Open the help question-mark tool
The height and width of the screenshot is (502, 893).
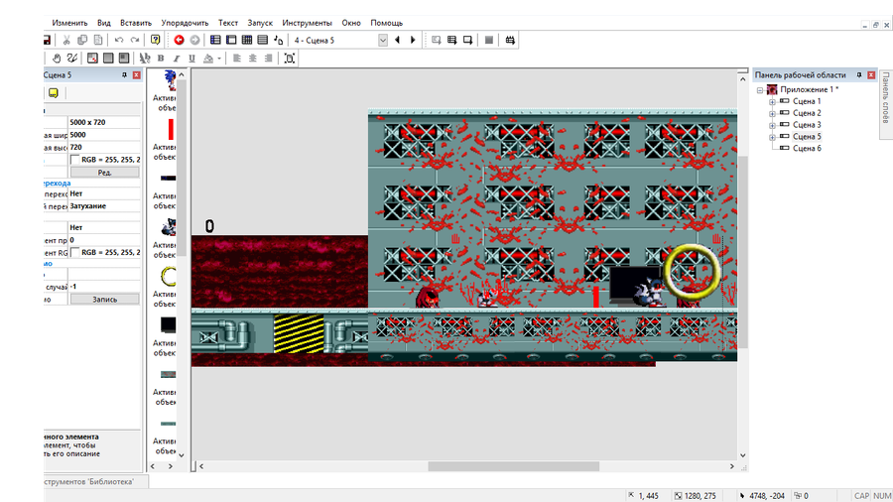coord(155,40)
